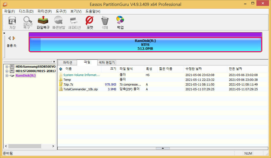The width and height of the screenshot is (271, 158).
Task: Select the 7zip.7z file name
Action: [68, 84]
